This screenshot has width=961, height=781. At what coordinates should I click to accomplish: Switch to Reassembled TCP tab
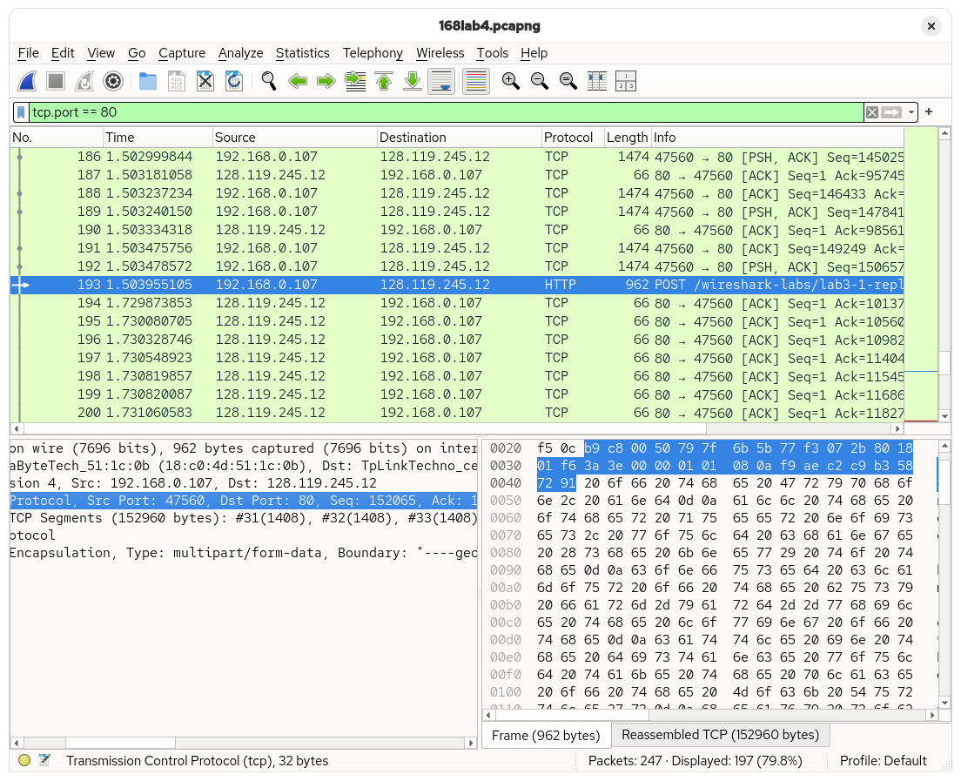pyautogui.click(x=720, y=735)
